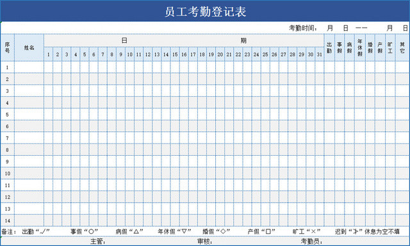Click the 事假 legend with circle symbol
Viewport: 410px width, 246px height.
pos(84,232)
